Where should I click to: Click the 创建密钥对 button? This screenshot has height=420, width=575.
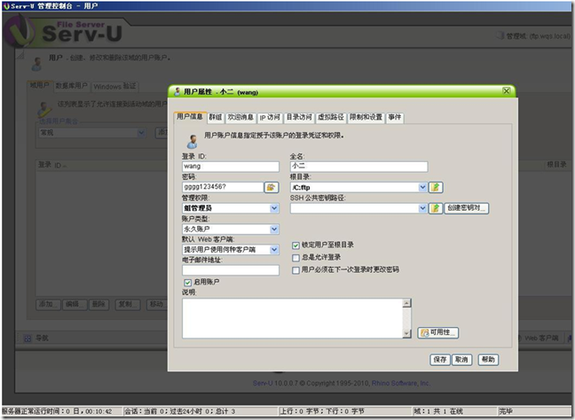click(x=467, y=208)
